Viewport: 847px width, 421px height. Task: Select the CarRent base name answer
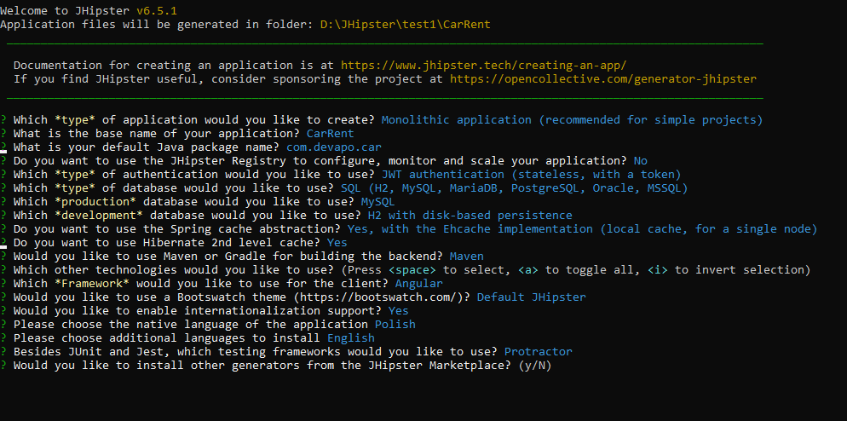(x=330, y=134)
